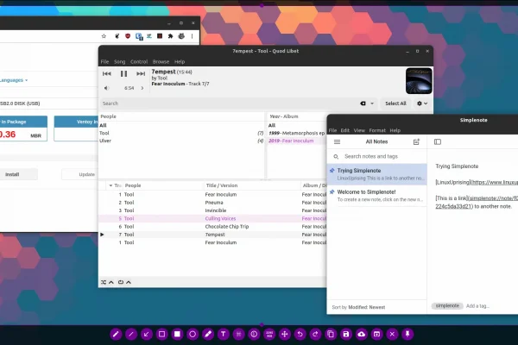Image resolution: width=518 pixels, height=345 pixels.
Task: Bookmark the page with browser star icon
Action: (x=104, y=36)
